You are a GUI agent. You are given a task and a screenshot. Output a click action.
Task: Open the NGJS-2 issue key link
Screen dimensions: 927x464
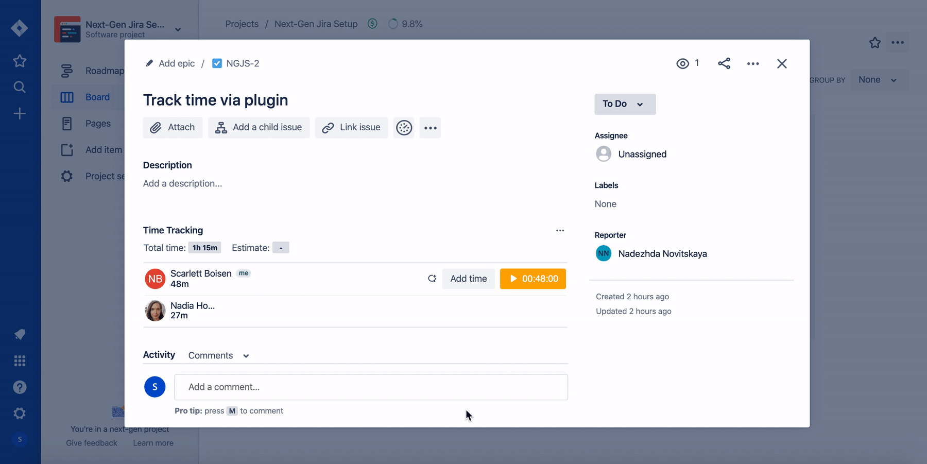[242, 63]
